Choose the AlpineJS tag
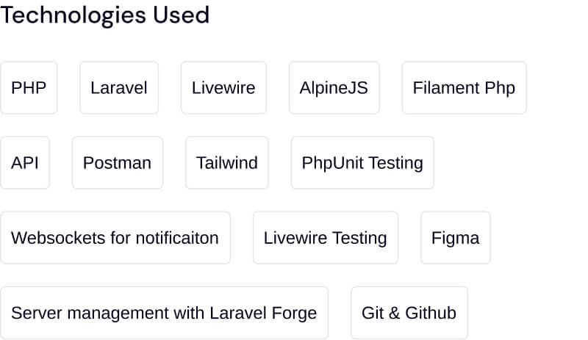Viewport: 588px width, 340px height. click(x=334, y=88)
